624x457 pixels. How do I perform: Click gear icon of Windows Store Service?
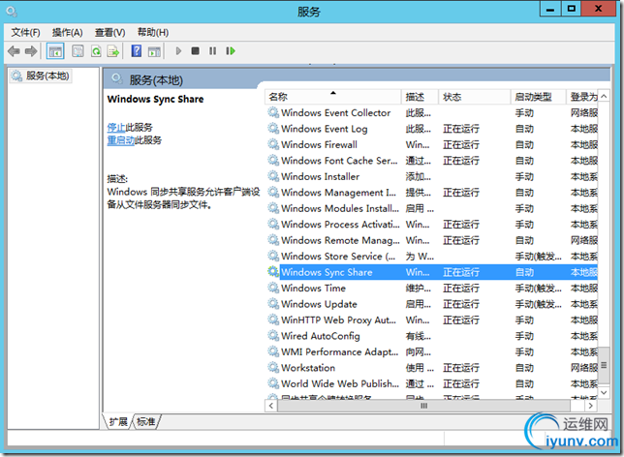click(273, 256)
